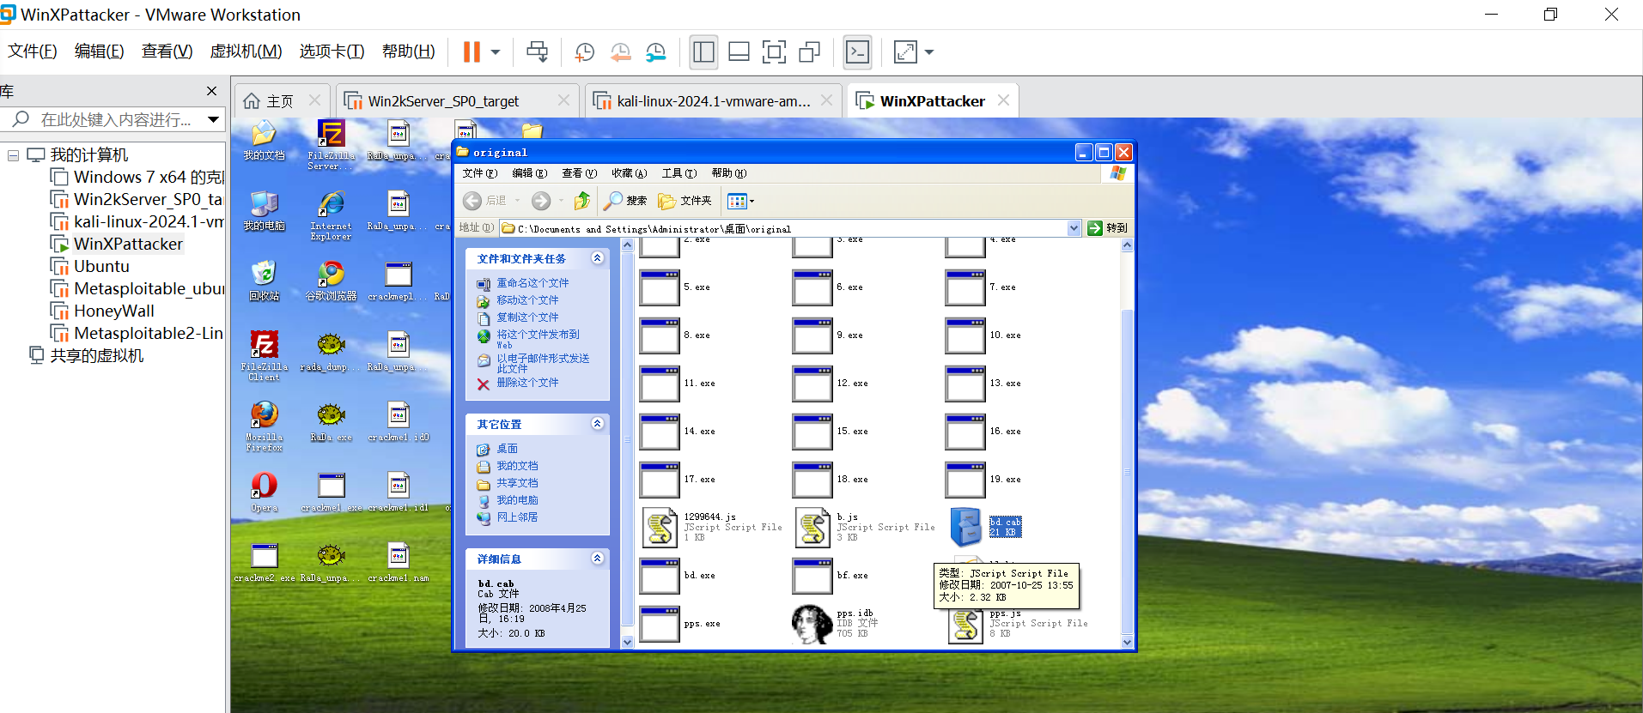The height and width of the screenshot is (713, 1643).
Task: Toggle the 文件夹 folders pane button
Action: 685,201
